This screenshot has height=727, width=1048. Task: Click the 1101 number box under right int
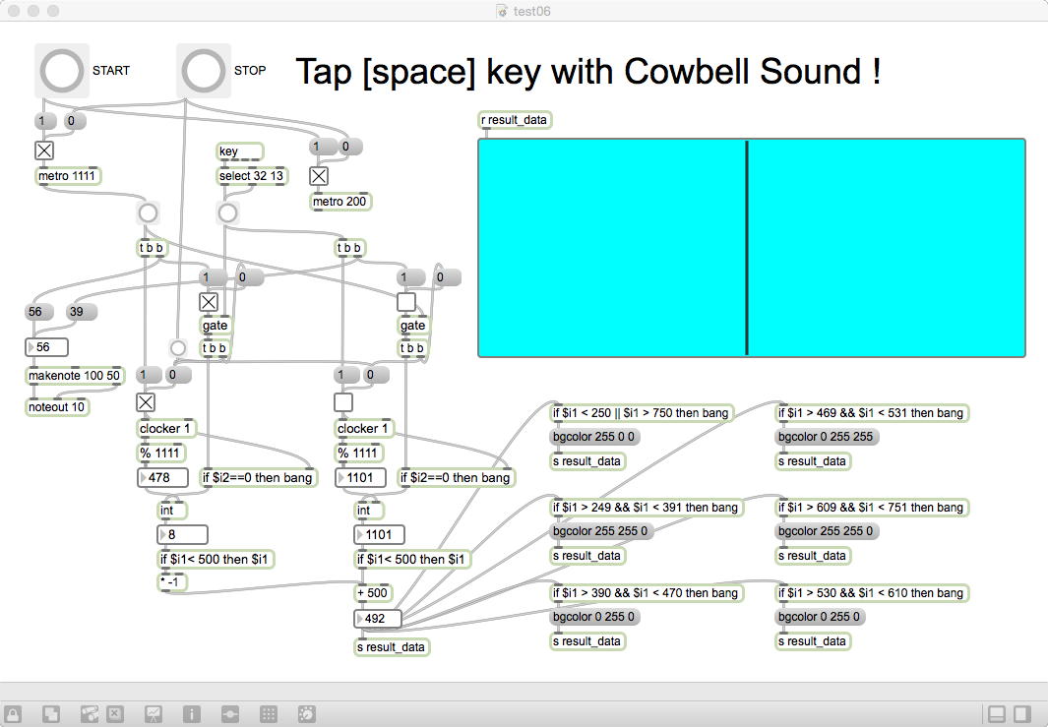pyautogui.click(x=380, y=534)
